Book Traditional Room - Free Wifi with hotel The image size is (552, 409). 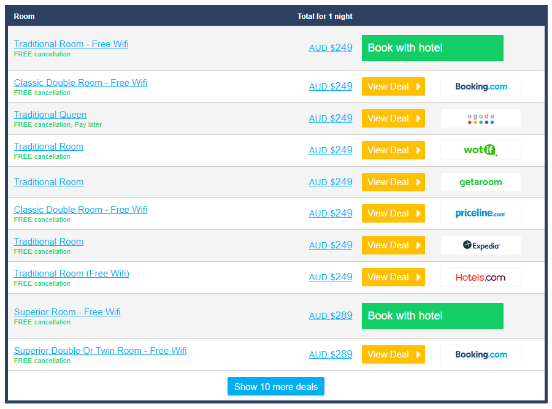coord(432,48)
